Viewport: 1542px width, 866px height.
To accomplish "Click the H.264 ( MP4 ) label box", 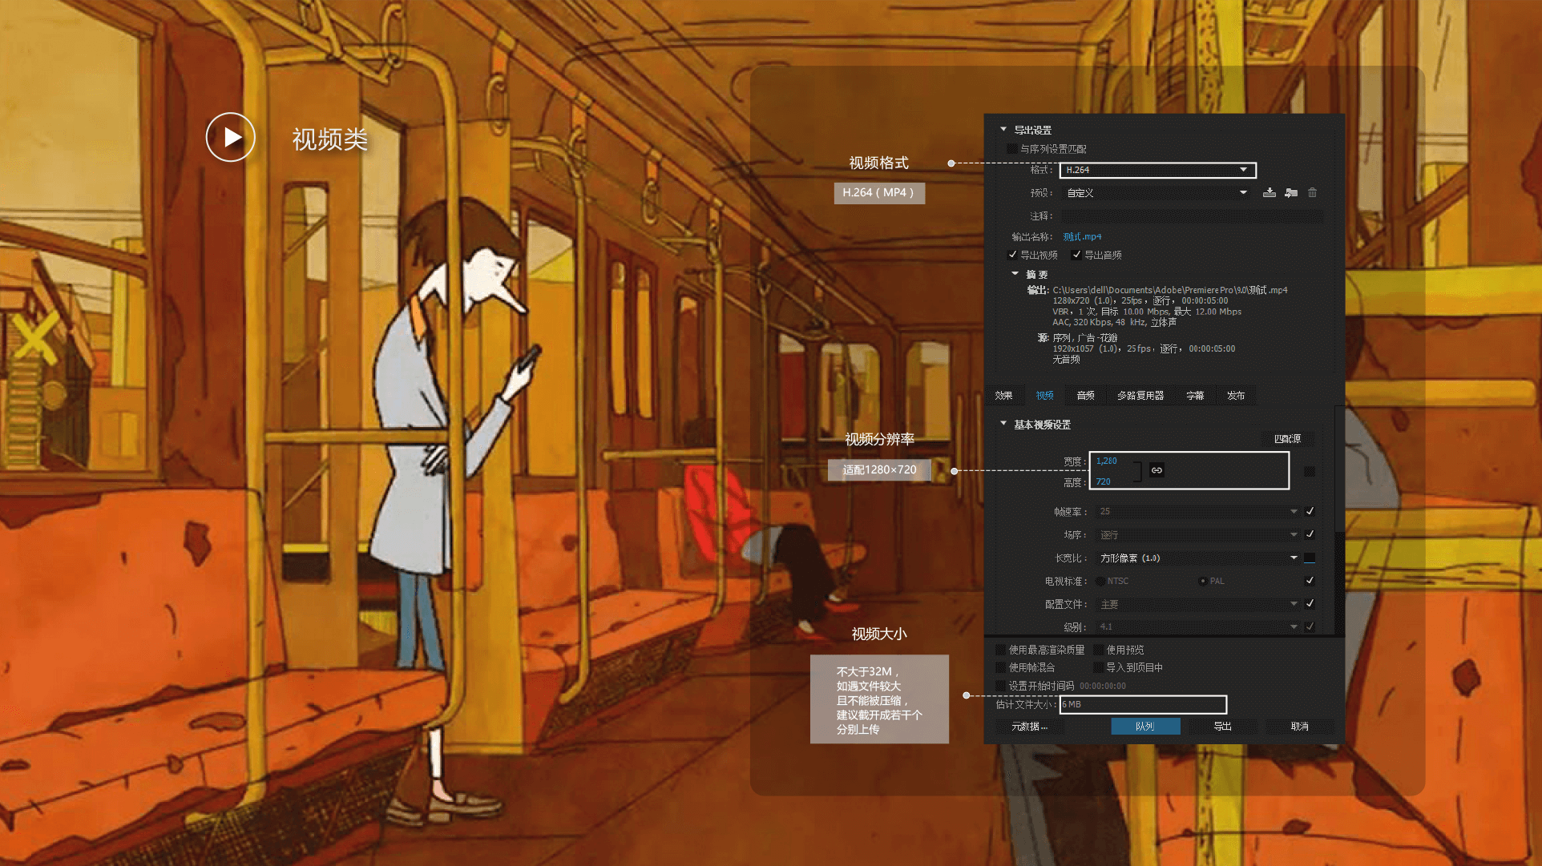I will 879,193.
